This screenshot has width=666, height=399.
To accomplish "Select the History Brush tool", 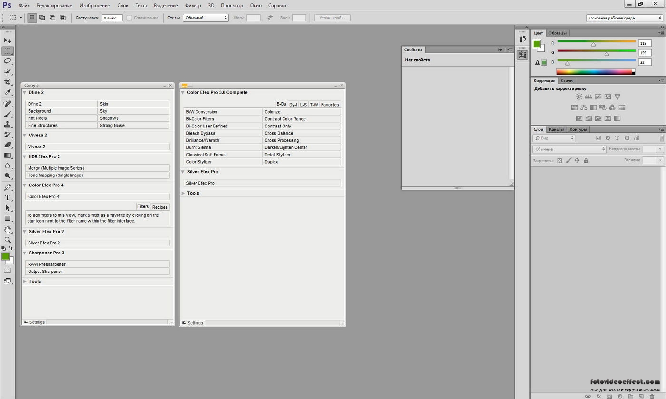I will click(8, 135).
